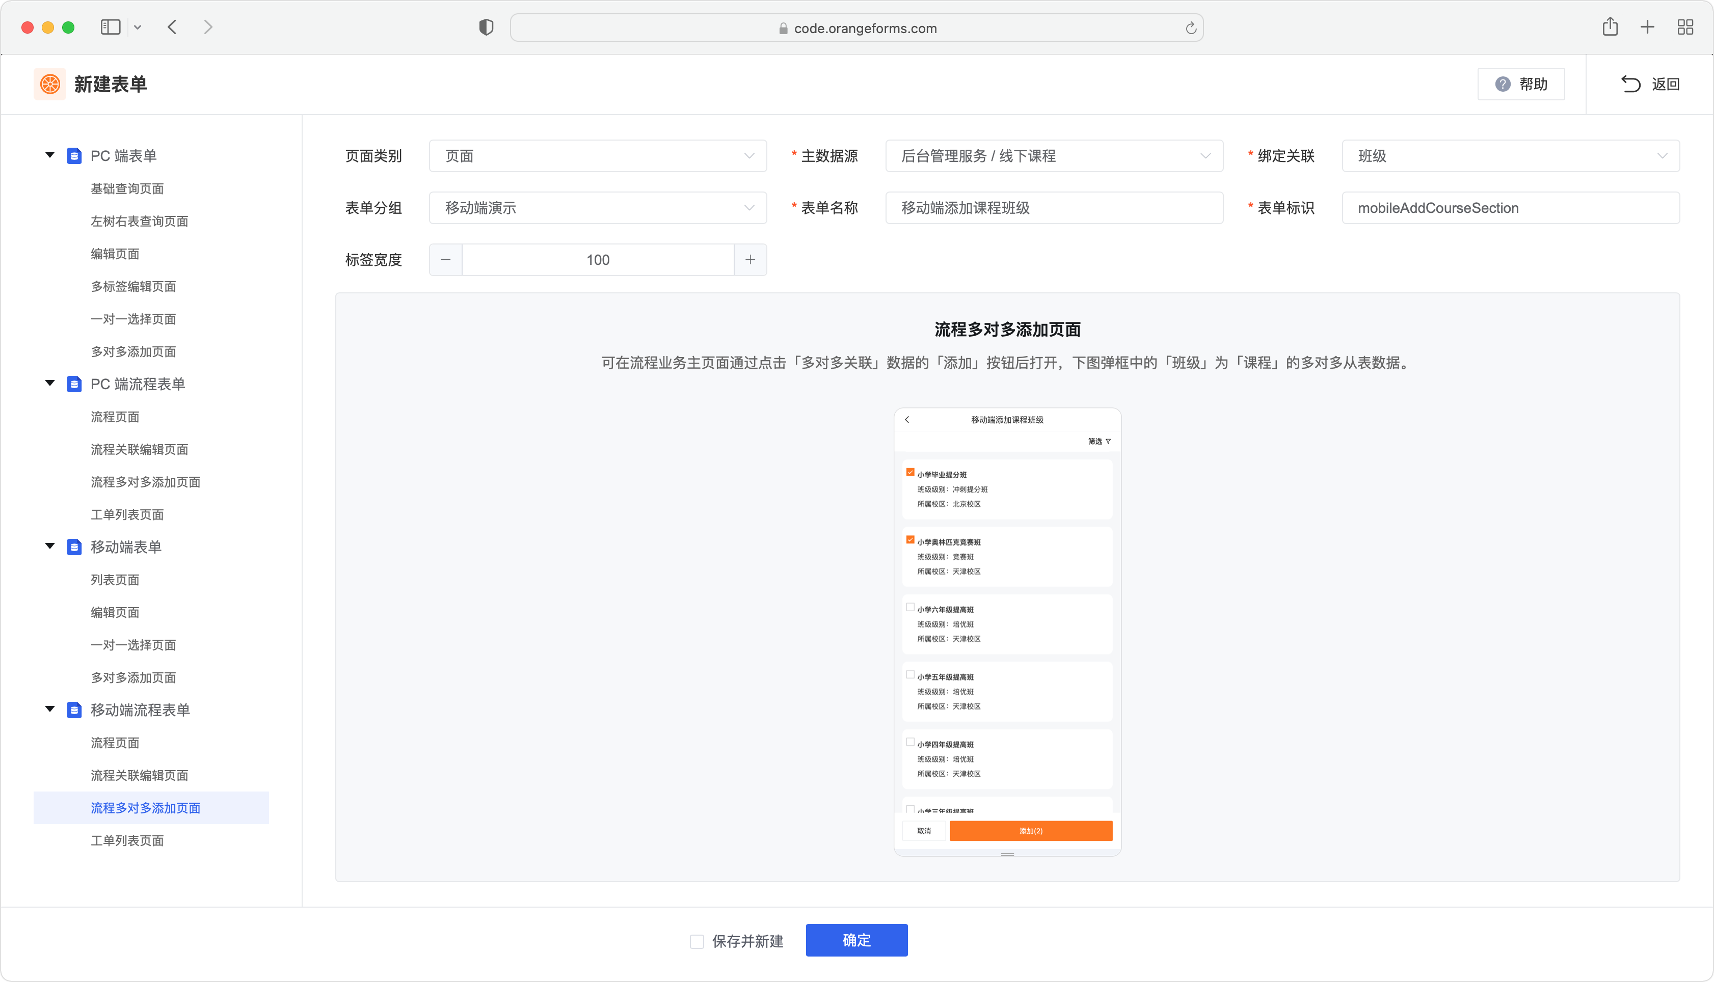Select 左树右表查询页面 in the tree
Image resolution: width=1714 pixels, height=982 pixels.
coord(140,221)
